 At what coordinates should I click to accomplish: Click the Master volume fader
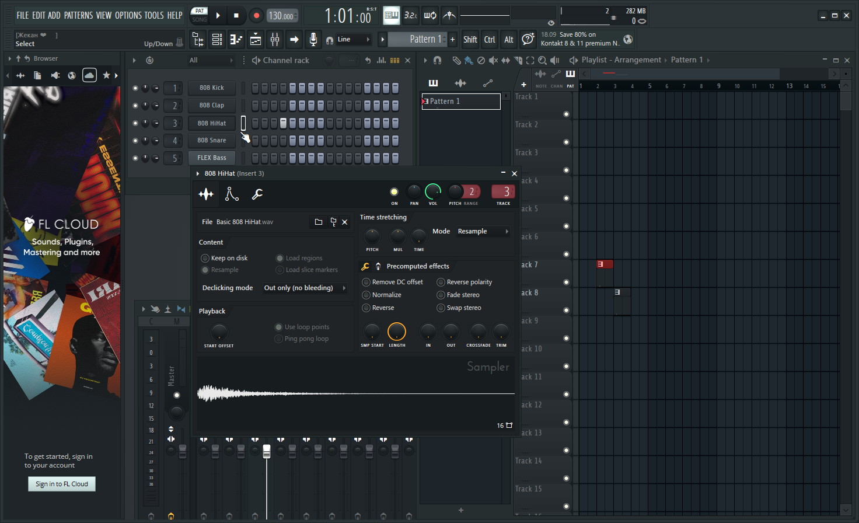coord(183,451)
